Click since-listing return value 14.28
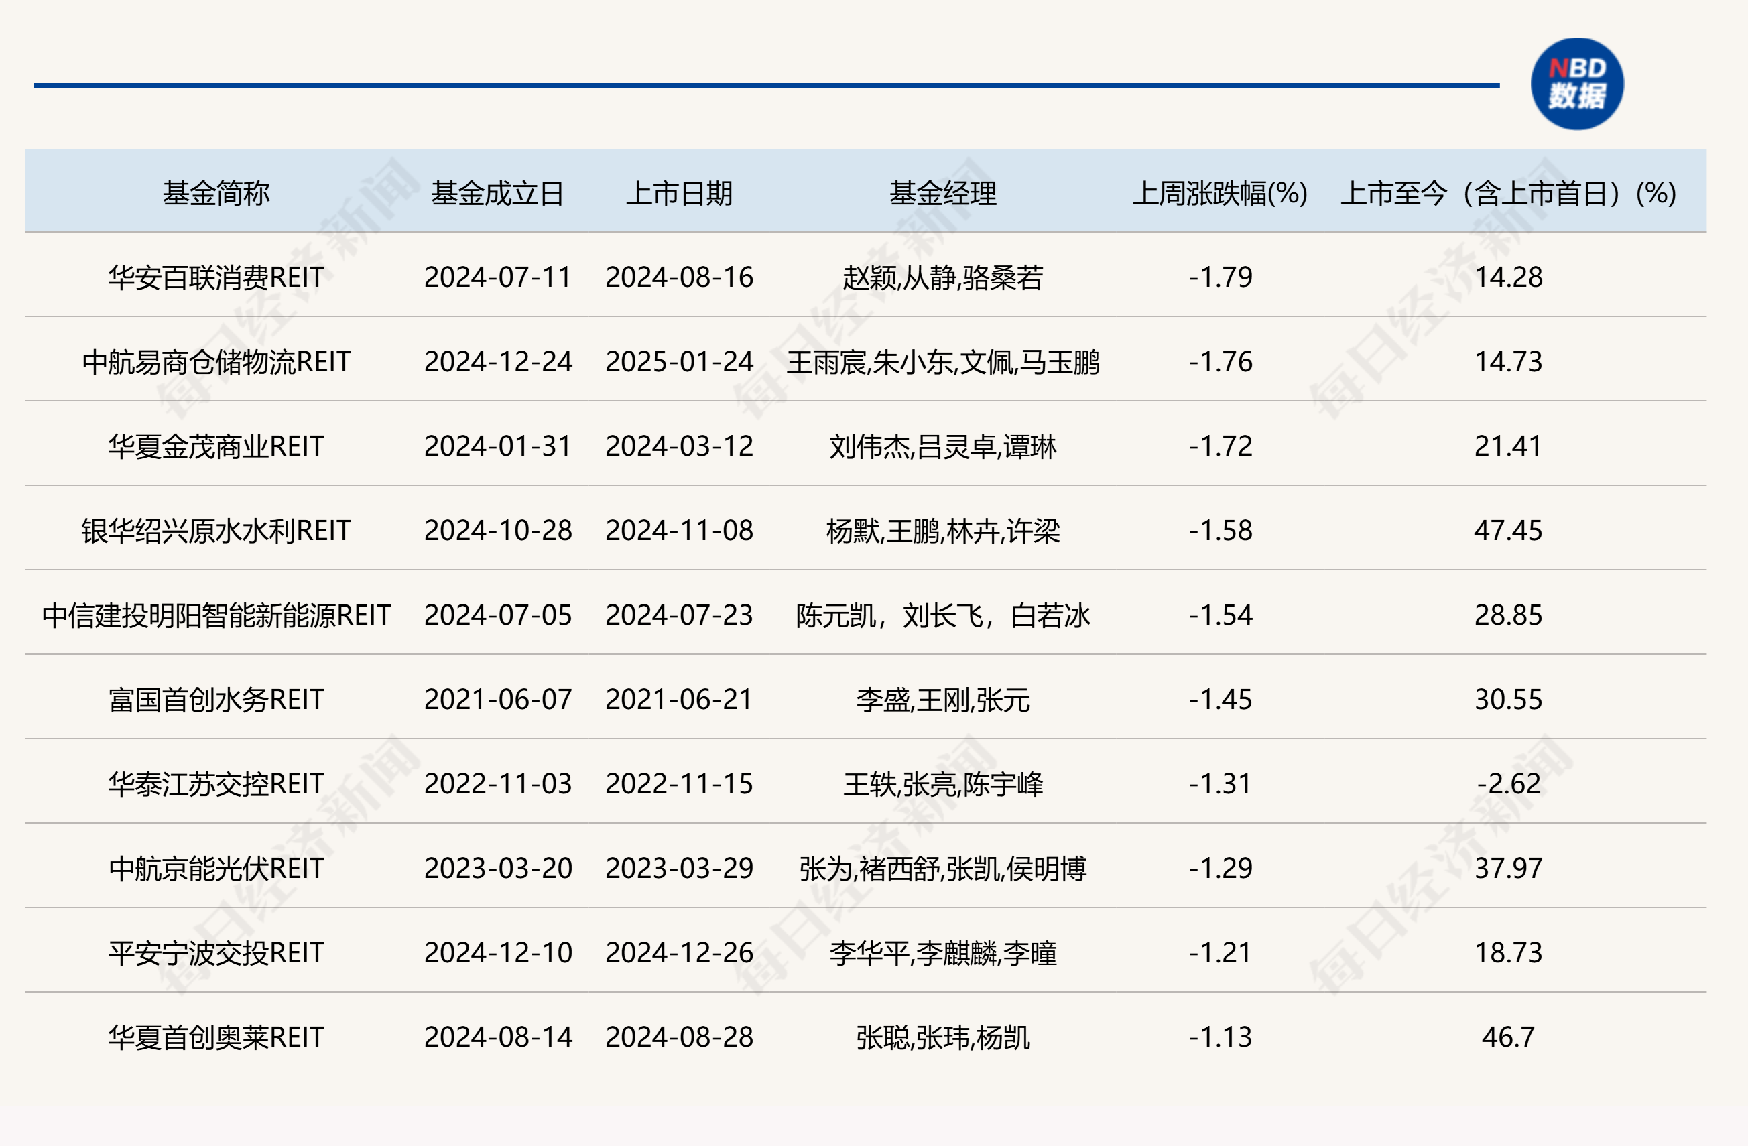This screenshot has height=1146, width=1748. (1509, 277)
